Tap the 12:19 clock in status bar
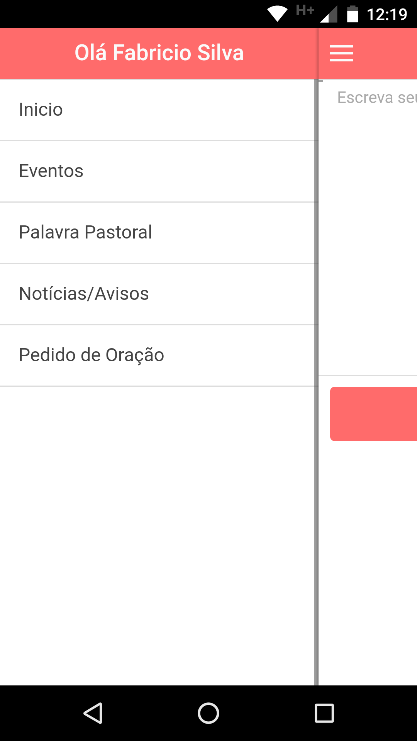 click(387, 14)
